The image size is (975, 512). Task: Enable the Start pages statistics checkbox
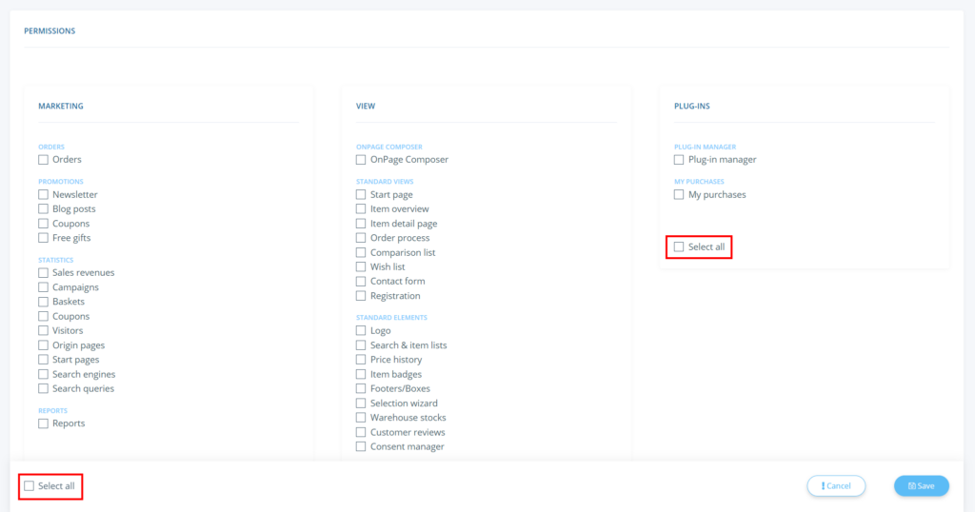click(x=43, y=359)
